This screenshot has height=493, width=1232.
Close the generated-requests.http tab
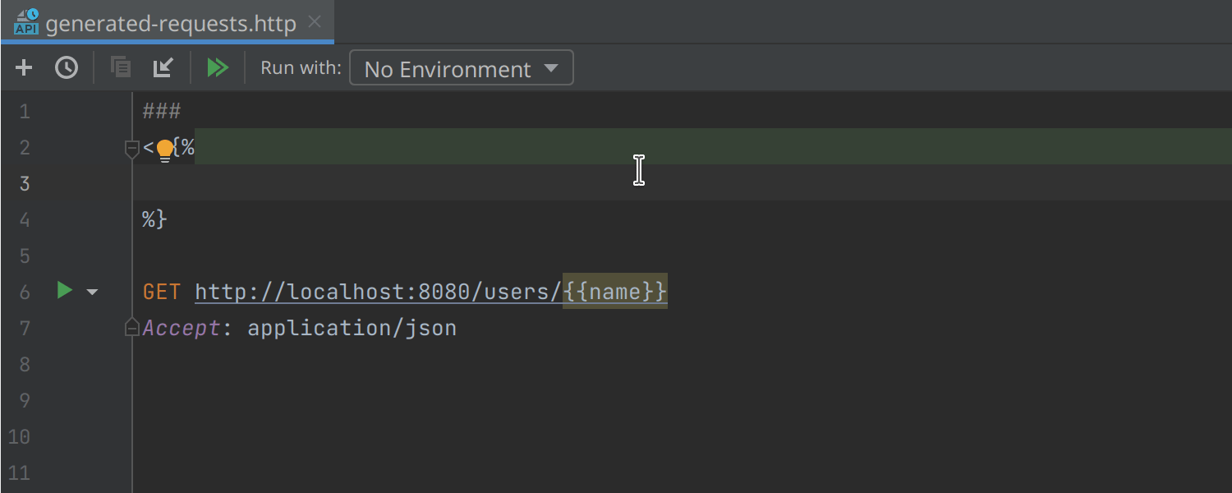[x=315, y=22]
